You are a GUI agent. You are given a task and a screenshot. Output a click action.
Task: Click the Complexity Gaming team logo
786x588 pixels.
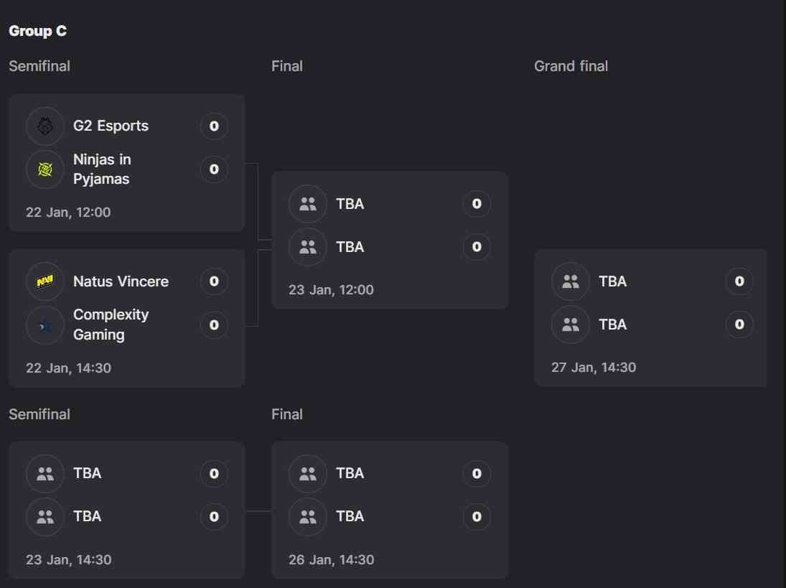pos(45,325)
